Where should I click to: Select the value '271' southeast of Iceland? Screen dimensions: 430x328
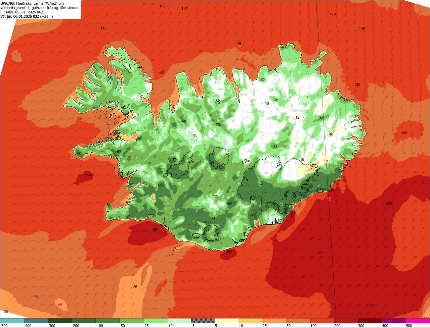pyautogui.click(x=321, y=253)
